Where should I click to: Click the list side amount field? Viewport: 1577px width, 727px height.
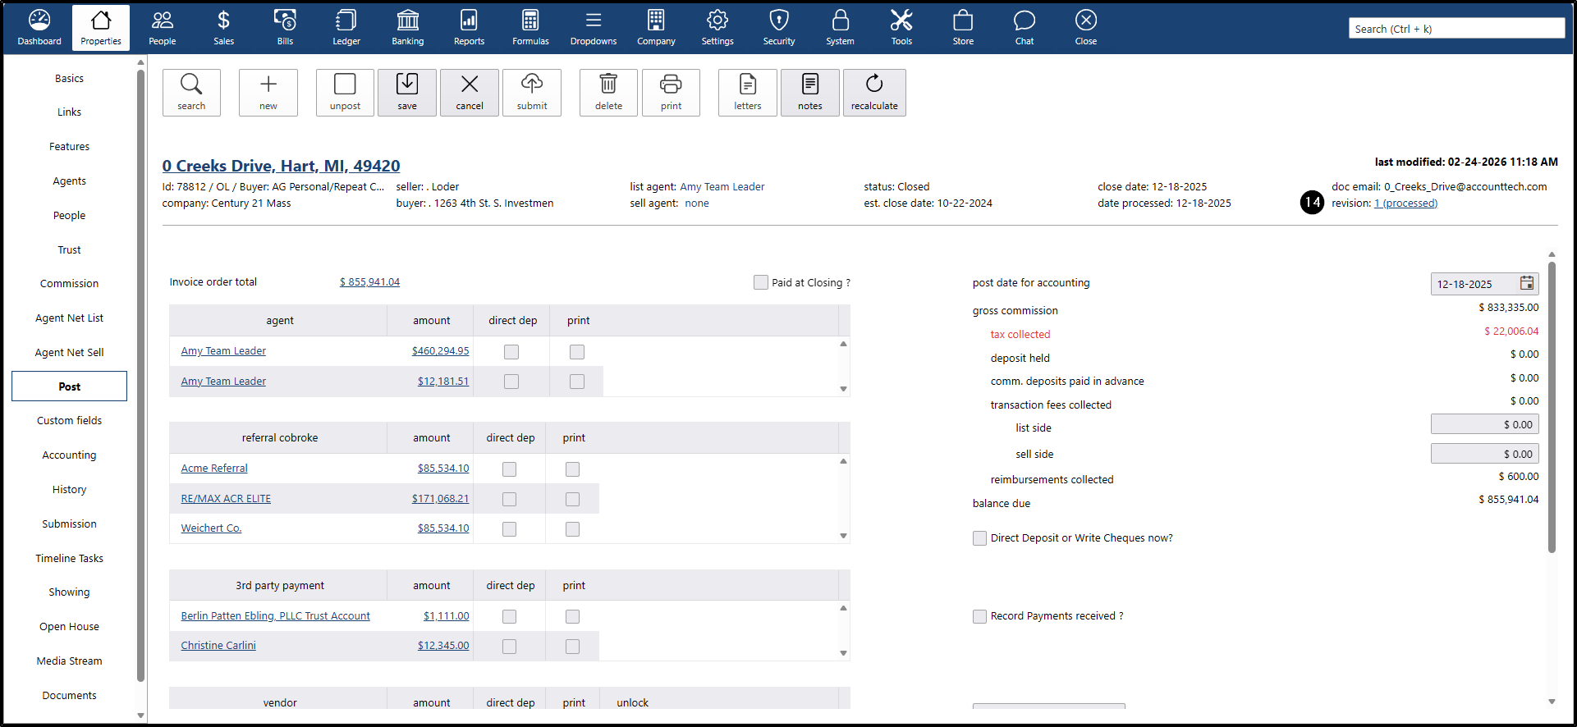coord(1484,424)
